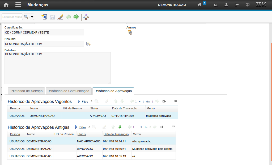272x165 pixels.
Task: Open bulletin board notifications megaphone
Action: 200,5
